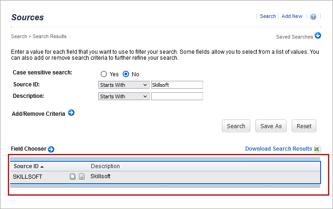The height and width of the screenshot is (209, 333).
Task: Open Field Chooser via its arrow icon
Action: (51, 149)
